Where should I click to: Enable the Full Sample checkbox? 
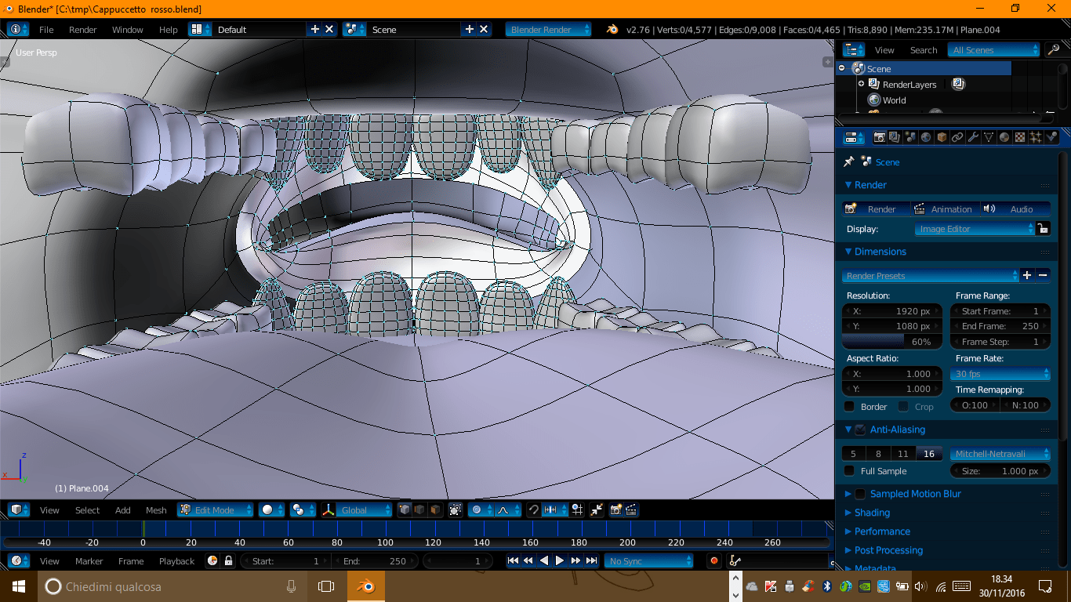point(849,471)
